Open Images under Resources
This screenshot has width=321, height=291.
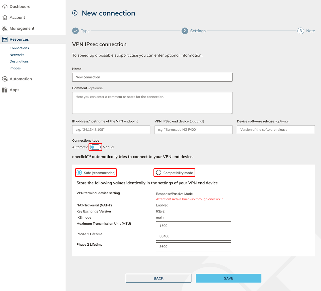click(15, 68)
